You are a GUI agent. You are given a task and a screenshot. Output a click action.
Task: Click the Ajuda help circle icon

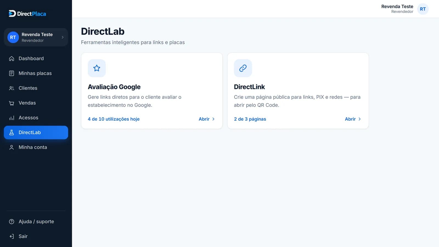tap(12, 221)
